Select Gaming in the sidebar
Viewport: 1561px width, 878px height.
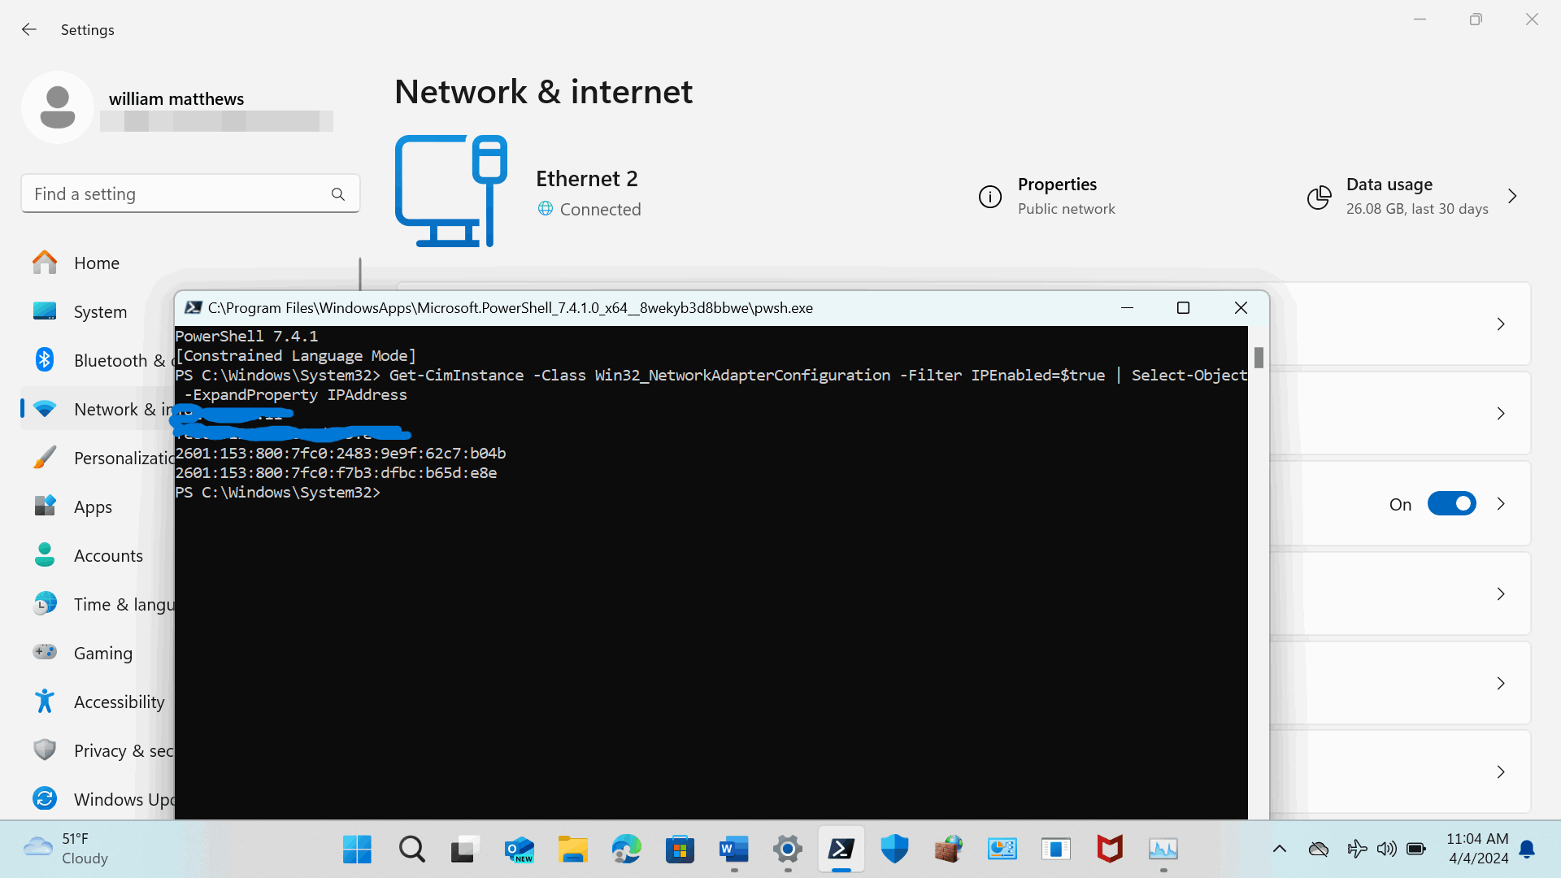[102, 654]
